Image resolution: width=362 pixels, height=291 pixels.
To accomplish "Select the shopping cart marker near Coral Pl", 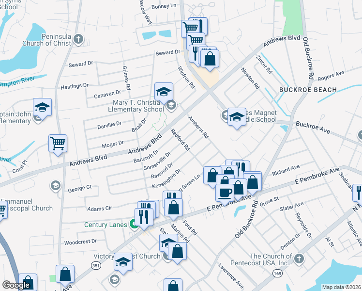I will tap(58, 144).
